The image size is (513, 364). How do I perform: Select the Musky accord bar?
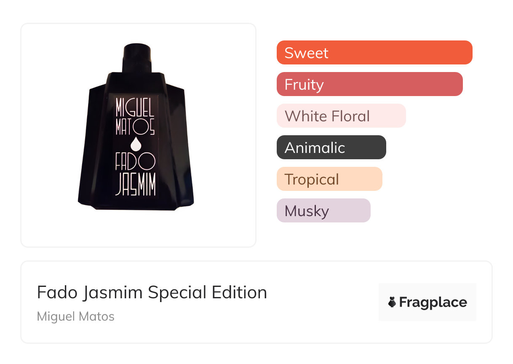[323, 211]
